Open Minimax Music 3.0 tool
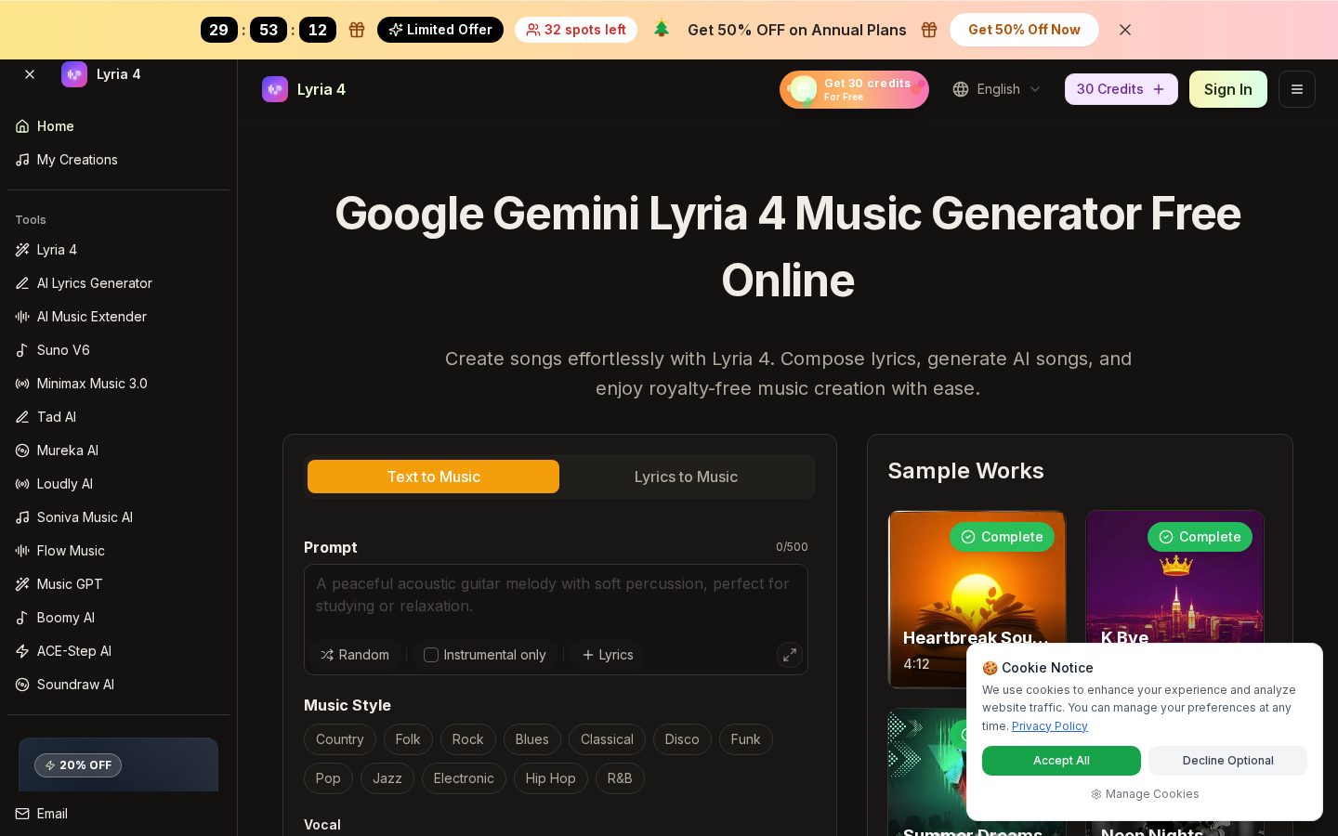This screenshot has width=1338, height=836. 118,384
